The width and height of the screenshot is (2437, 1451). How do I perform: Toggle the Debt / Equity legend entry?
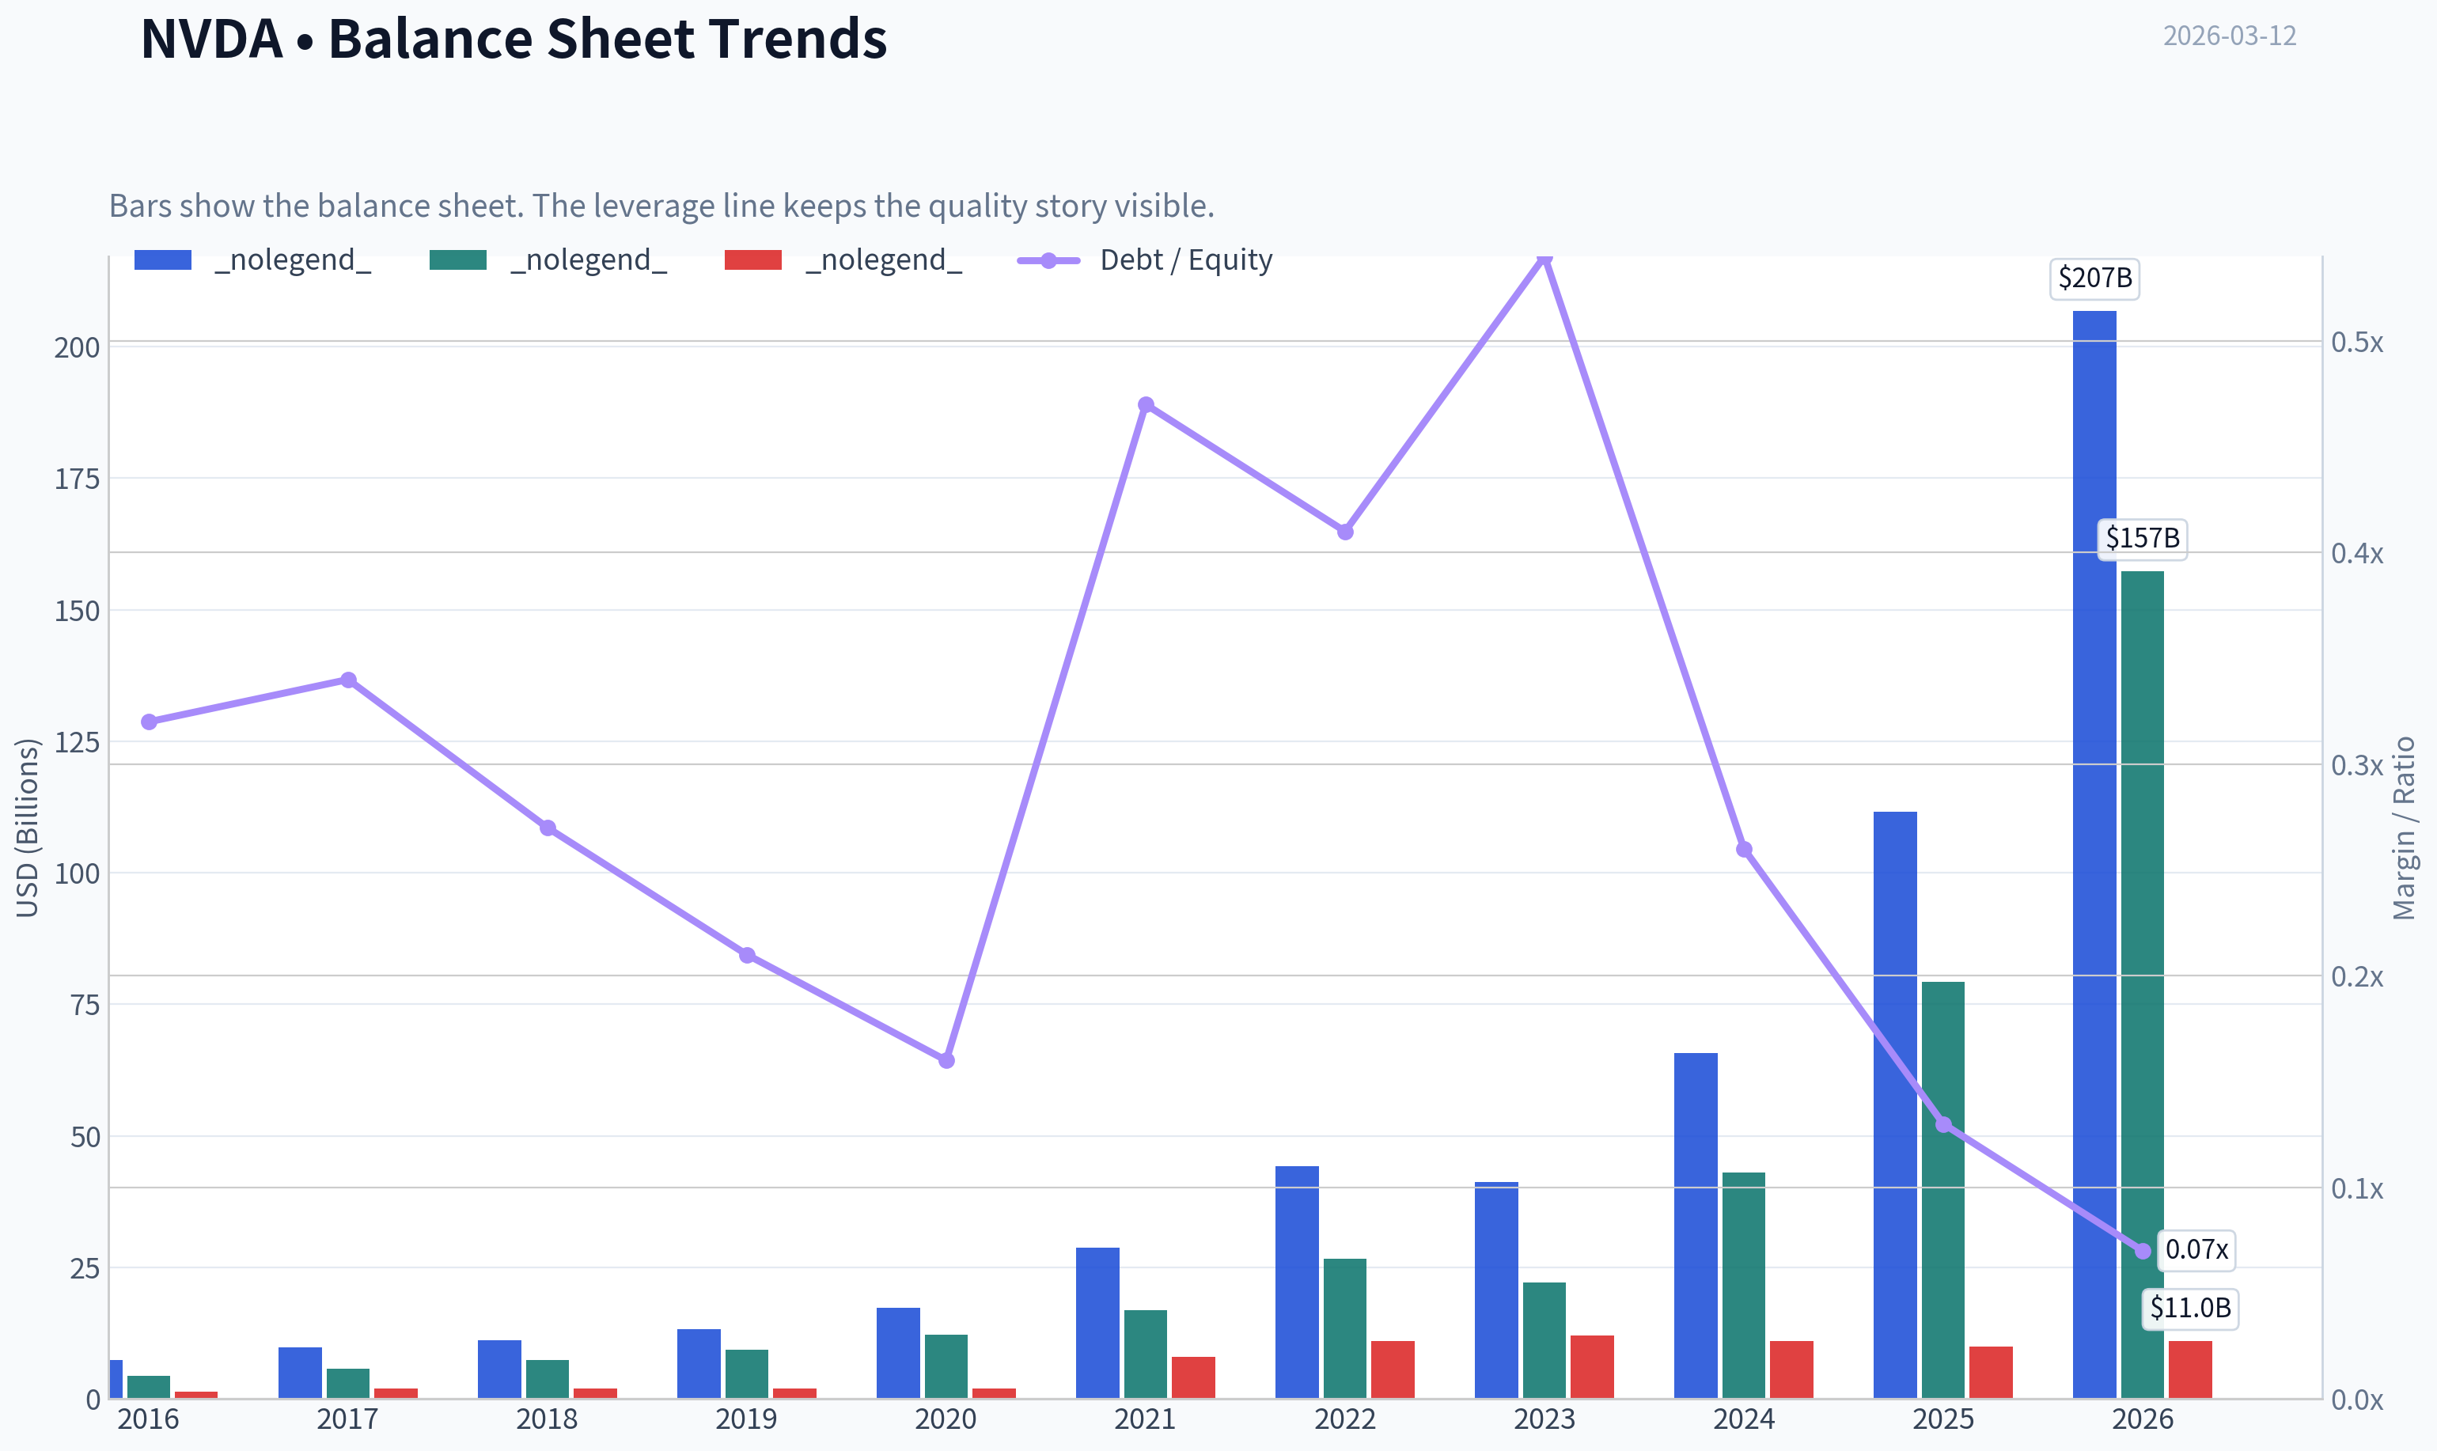pos(1145,260)
